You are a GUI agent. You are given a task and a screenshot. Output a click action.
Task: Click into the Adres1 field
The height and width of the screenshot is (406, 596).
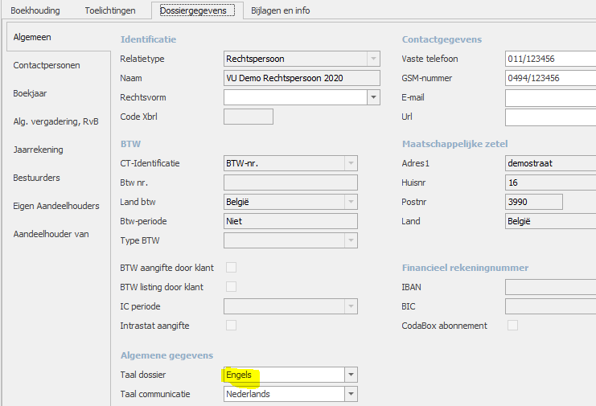pyautogui.click(x=550, y=163)
